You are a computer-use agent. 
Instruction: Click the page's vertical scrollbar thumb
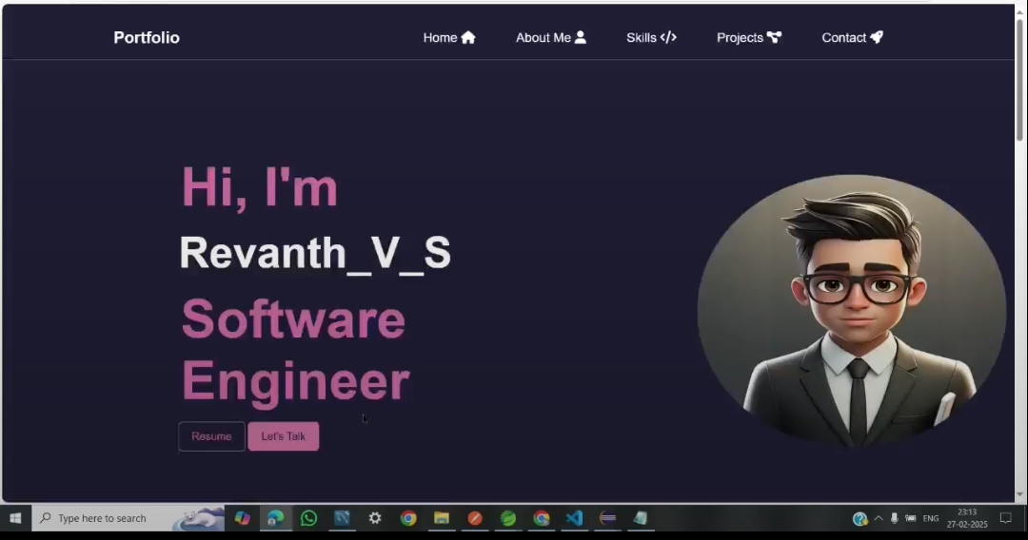point(1019,79)
